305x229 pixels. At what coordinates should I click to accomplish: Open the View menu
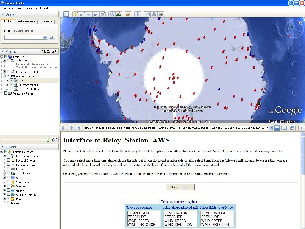[20, 8]
